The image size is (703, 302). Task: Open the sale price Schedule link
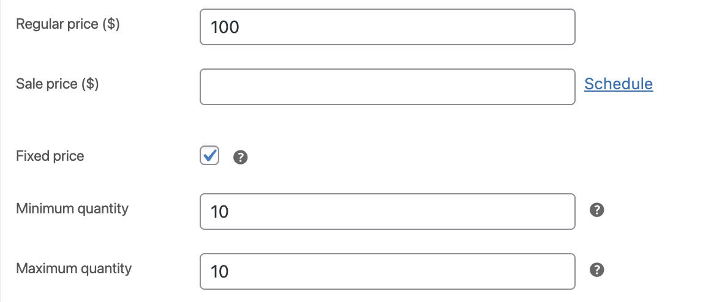point(618,84)
